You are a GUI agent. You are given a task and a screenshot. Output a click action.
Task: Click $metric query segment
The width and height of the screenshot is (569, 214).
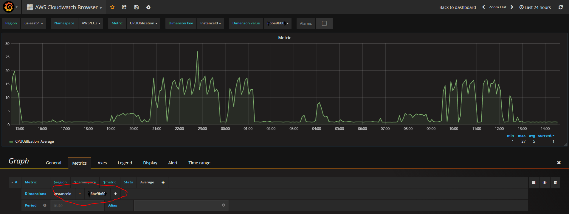pyautogui.click(x=110, y=182)
